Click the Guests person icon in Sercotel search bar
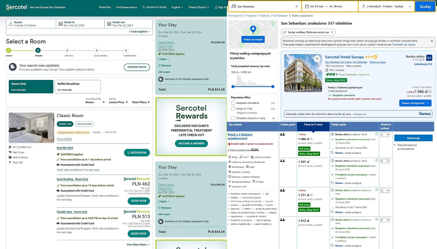The image size is (437, 249). click(11, 24)
